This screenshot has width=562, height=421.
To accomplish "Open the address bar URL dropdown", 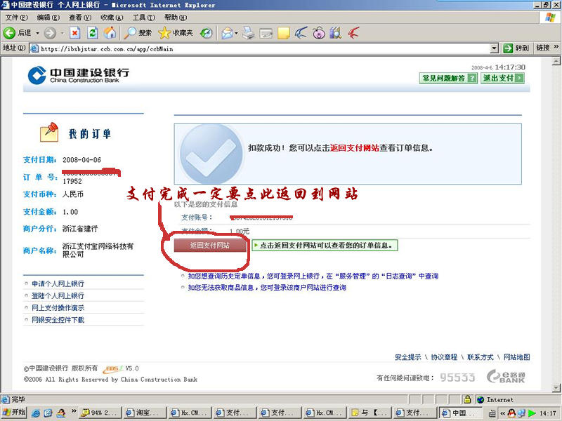I will 494,48.
